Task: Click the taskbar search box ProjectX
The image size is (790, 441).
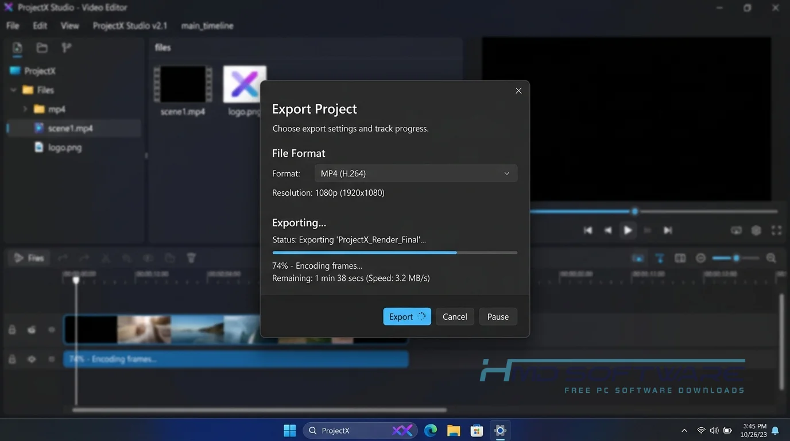Action: (359, 430)
